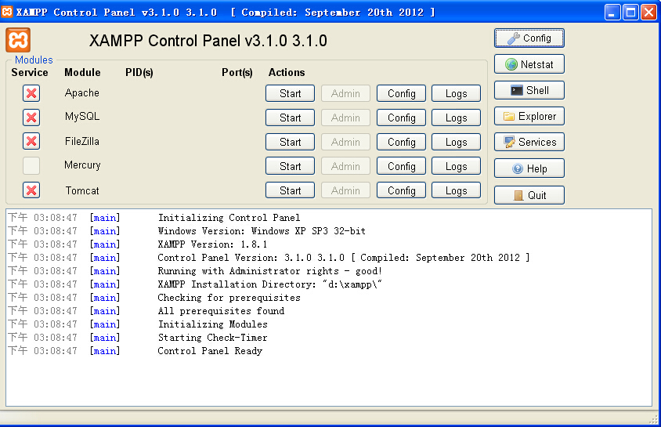The height and width of the screenshot is (427, 661).
Task: Click the 'Mercury' module name
Action: 82,165
